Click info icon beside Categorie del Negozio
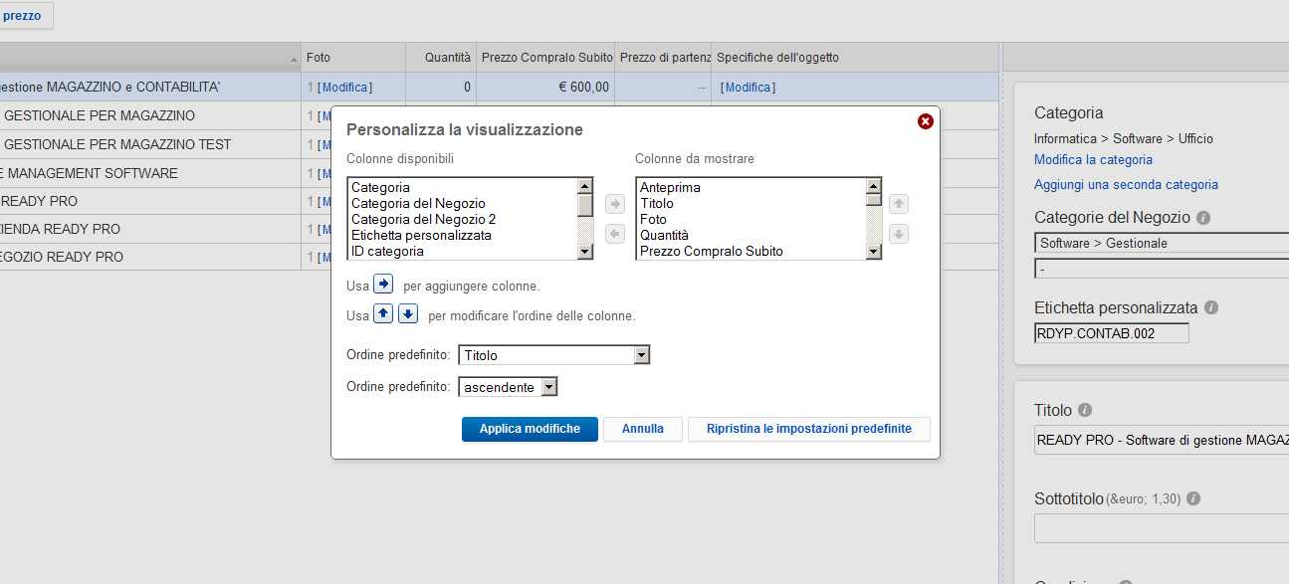 (x=1203, y=218)
